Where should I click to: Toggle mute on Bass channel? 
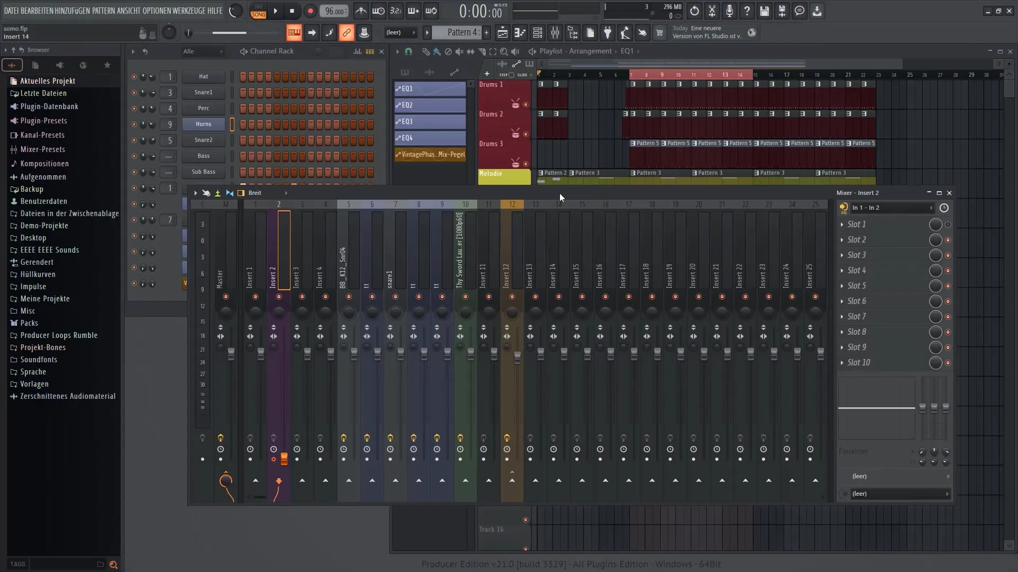click(134, 156)
